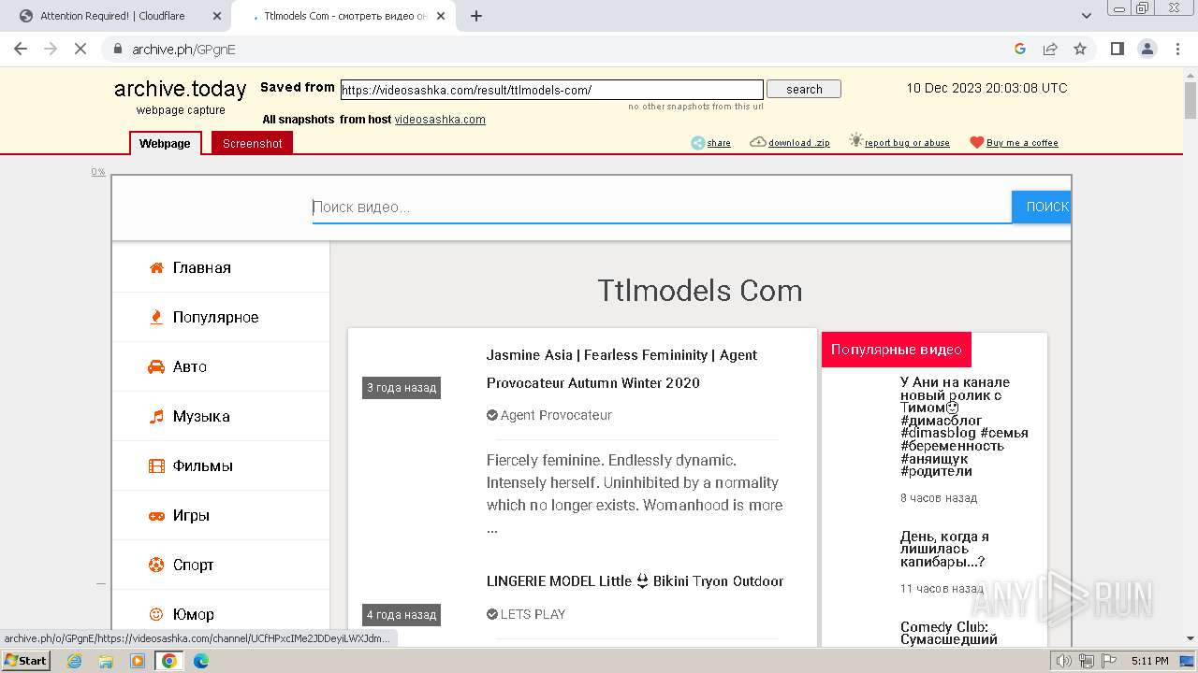Select the Webpage tab
Screen dimensions: 1198x673
coord(165,143)
